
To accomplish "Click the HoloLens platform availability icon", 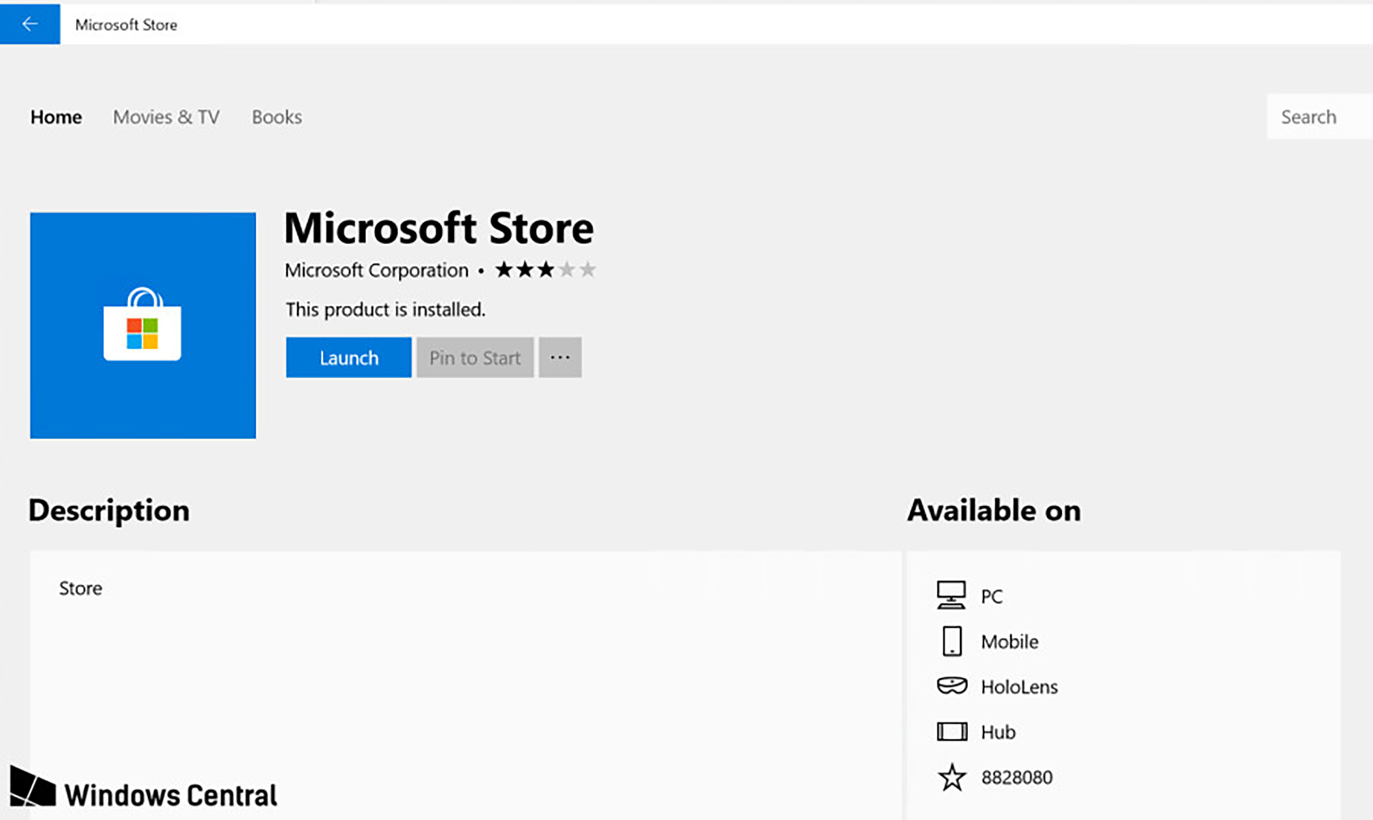I will point(951,687).
